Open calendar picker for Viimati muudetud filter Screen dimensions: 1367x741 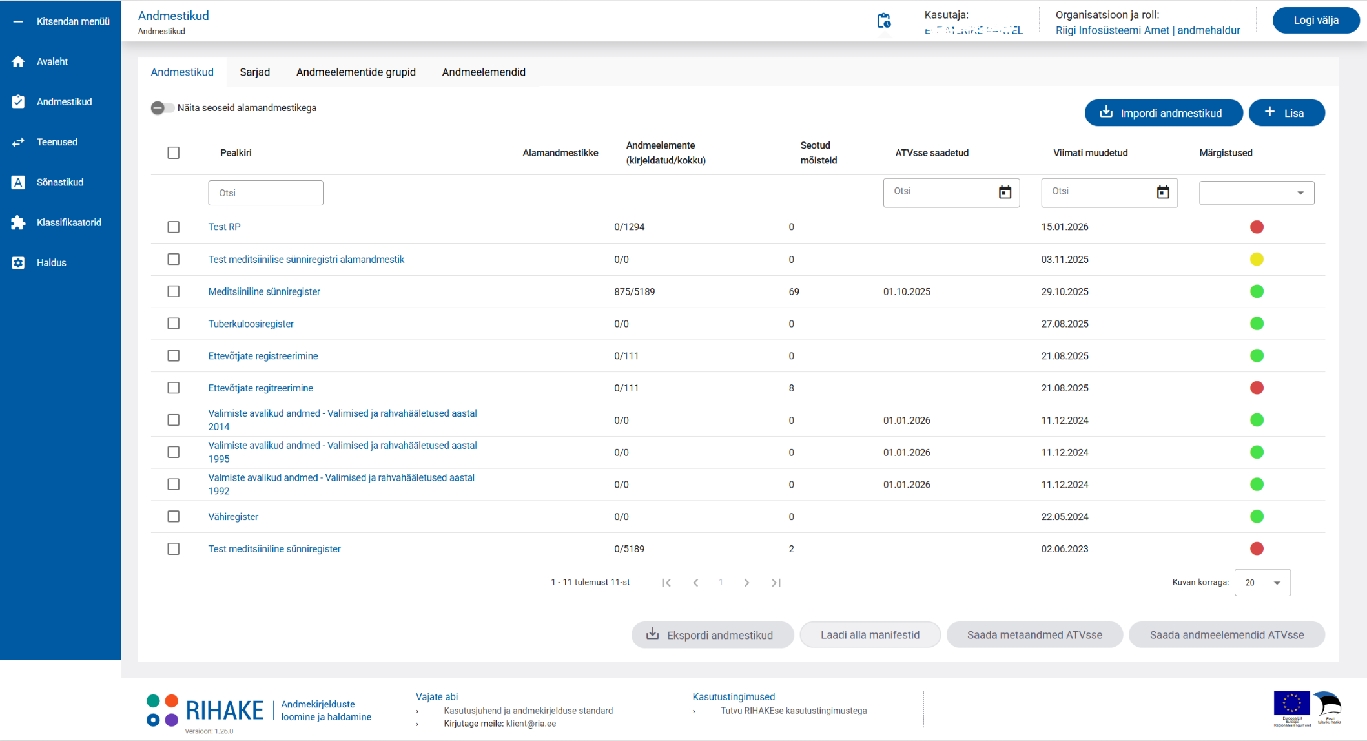(x=1163, y=193)
